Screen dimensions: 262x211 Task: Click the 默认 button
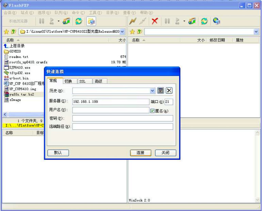tap(58, 153)
